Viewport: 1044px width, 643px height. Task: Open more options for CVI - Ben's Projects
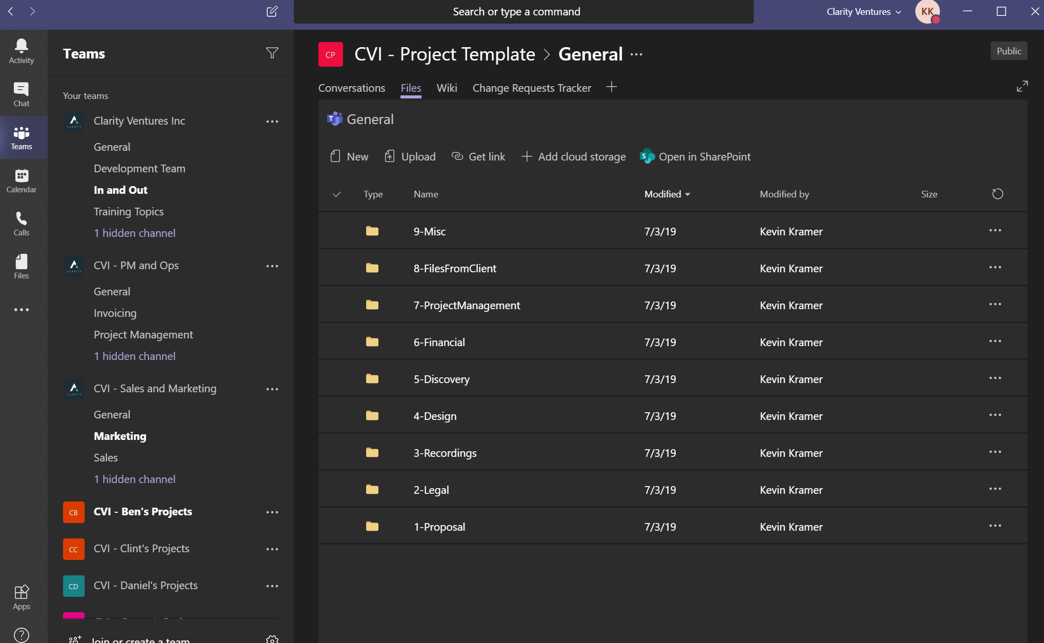[272, 512]
